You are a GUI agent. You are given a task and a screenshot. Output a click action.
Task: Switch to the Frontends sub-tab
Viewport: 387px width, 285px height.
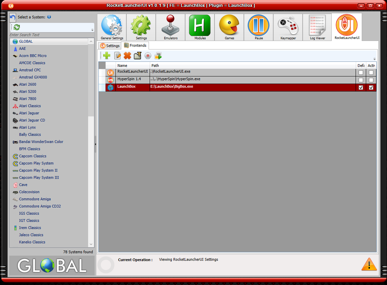pos(135,45)
